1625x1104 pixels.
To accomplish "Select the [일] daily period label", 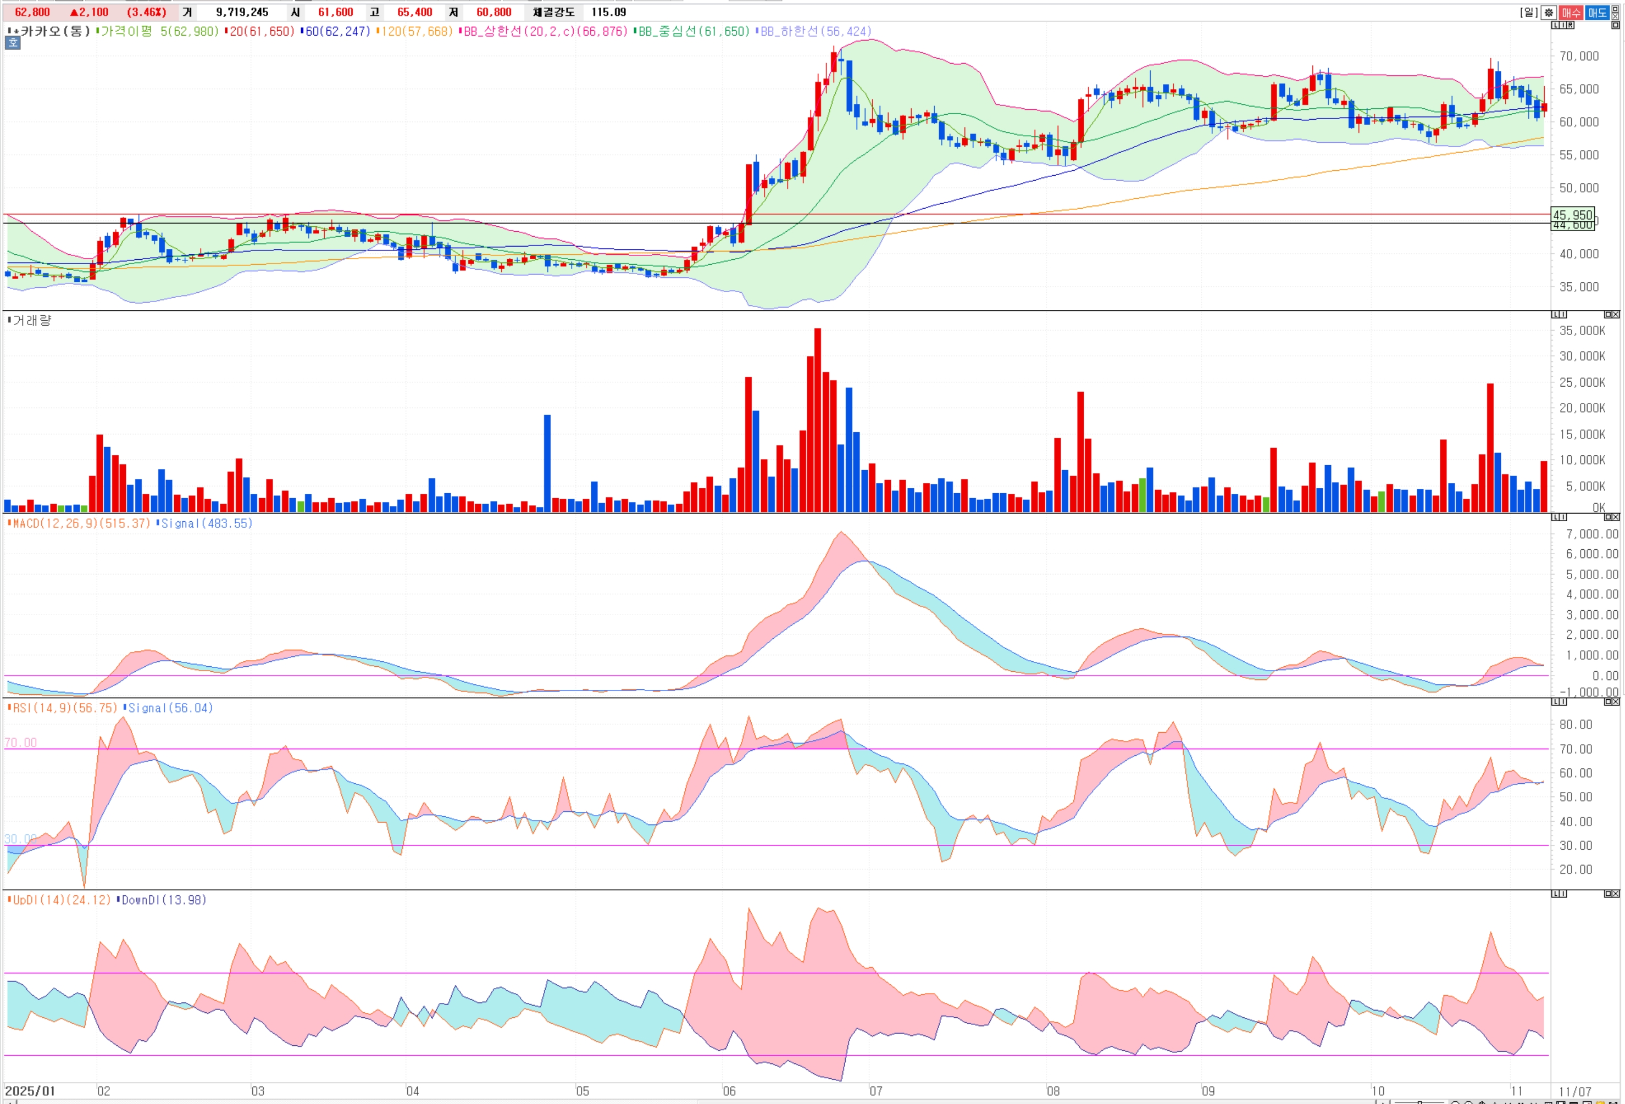I will click(1528, 13).
